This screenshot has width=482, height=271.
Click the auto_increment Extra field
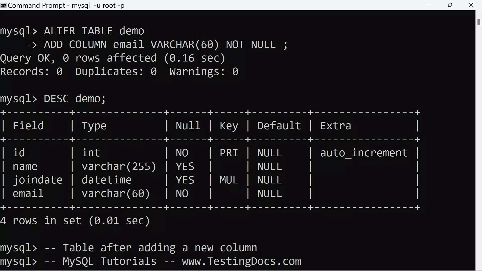tap(364, 153)
